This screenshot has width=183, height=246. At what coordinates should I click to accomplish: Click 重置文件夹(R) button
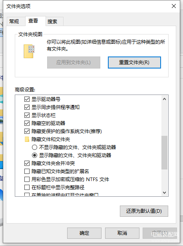[134, 63]
